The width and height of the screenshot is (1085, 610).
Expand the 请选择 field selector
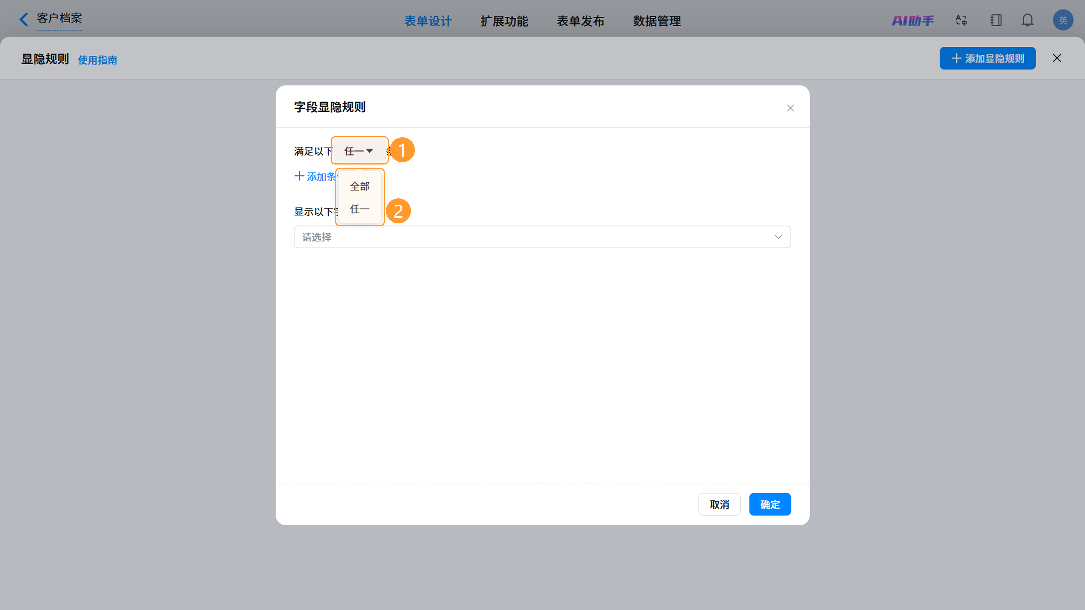542,237
